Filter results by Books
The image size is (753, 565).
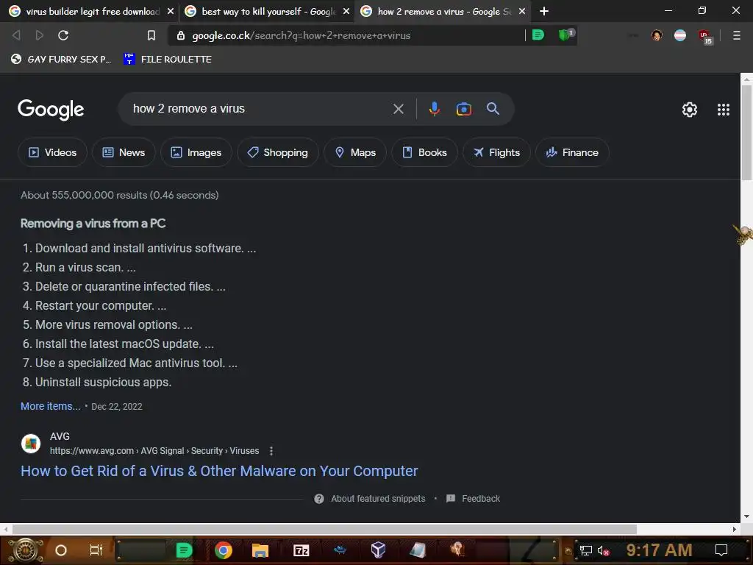pyautogui.click(x=424, y=152)
